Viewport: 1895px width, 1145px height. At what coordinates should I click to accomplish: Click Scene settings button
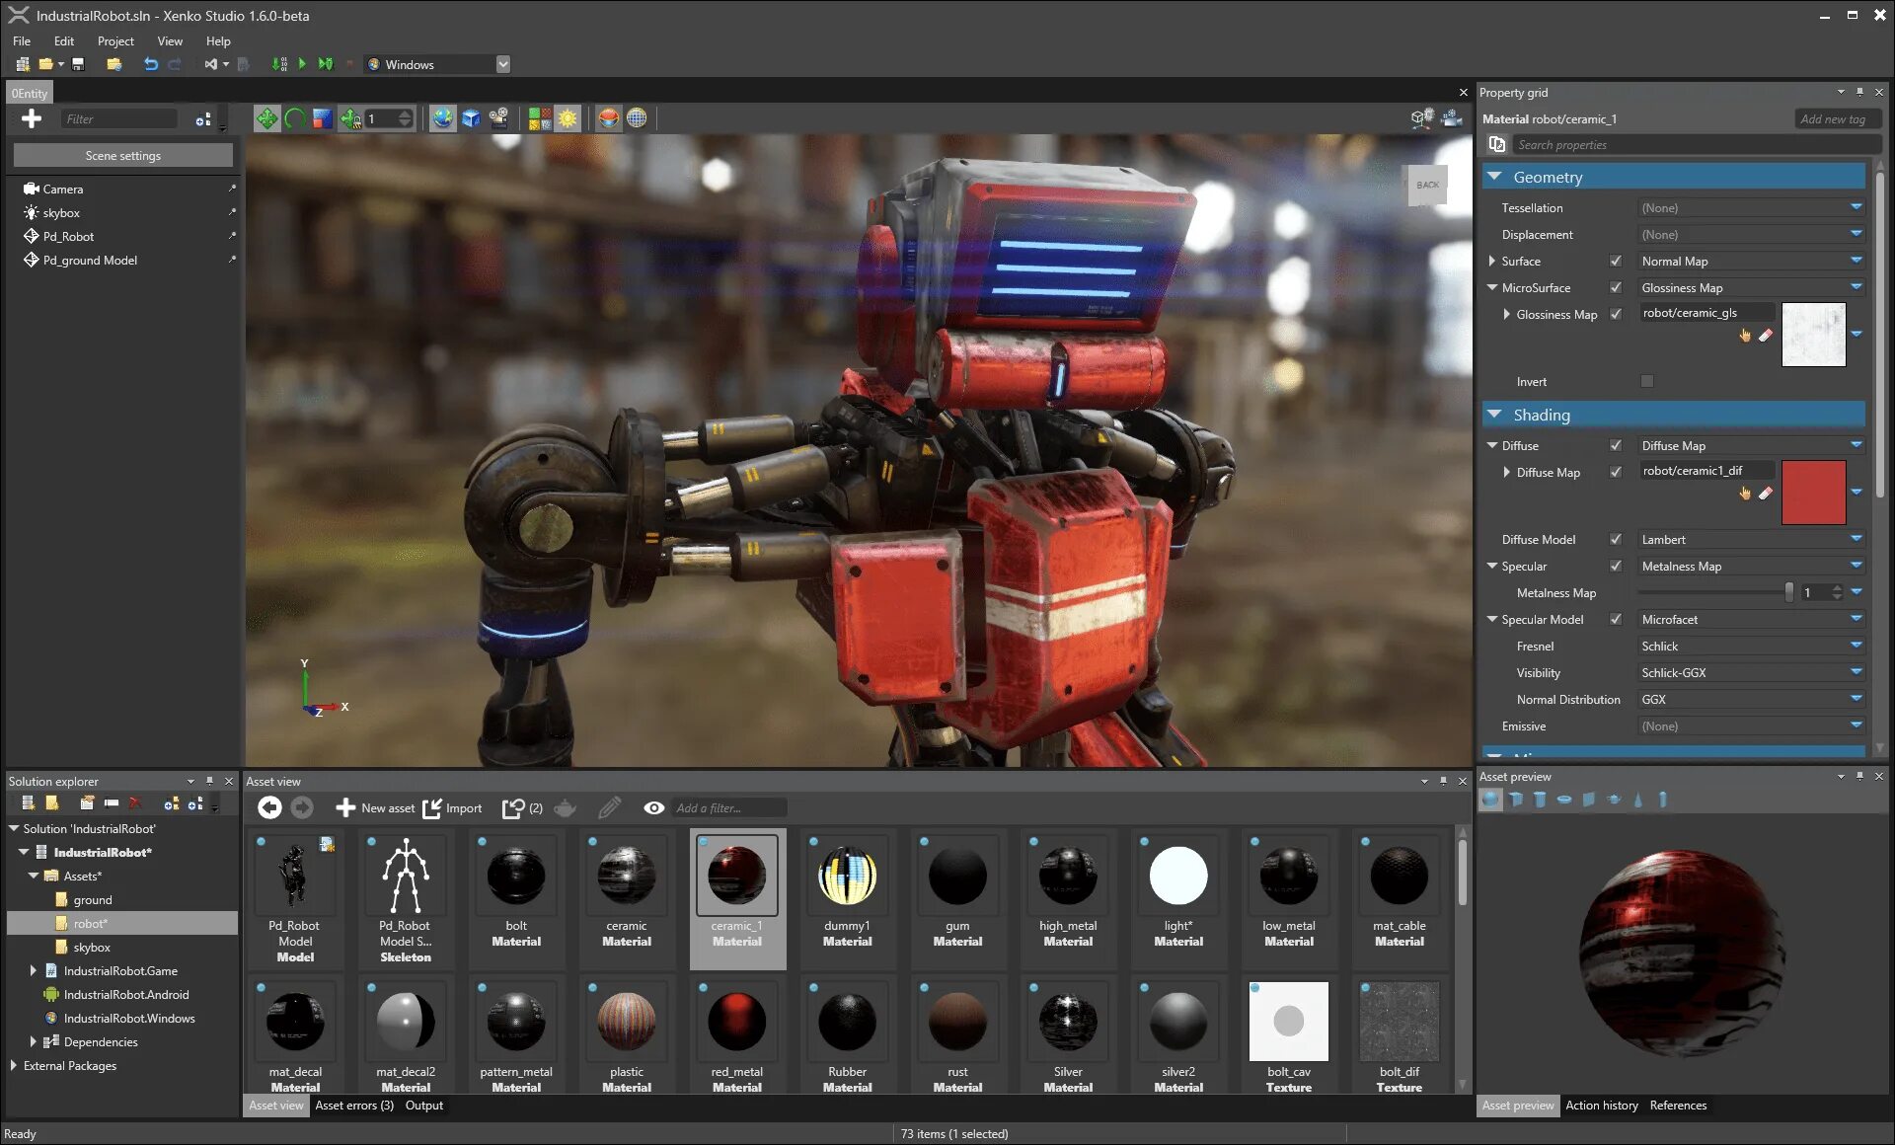tap(121, 156)
